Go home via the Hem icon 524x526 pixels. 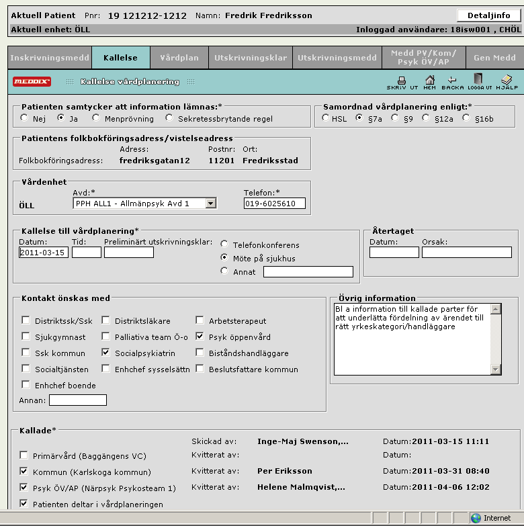tap(430, 83)
